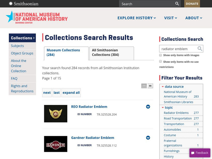Switch to grid view icon
Viewport: 212px width, 159px height.
point(150,86)
